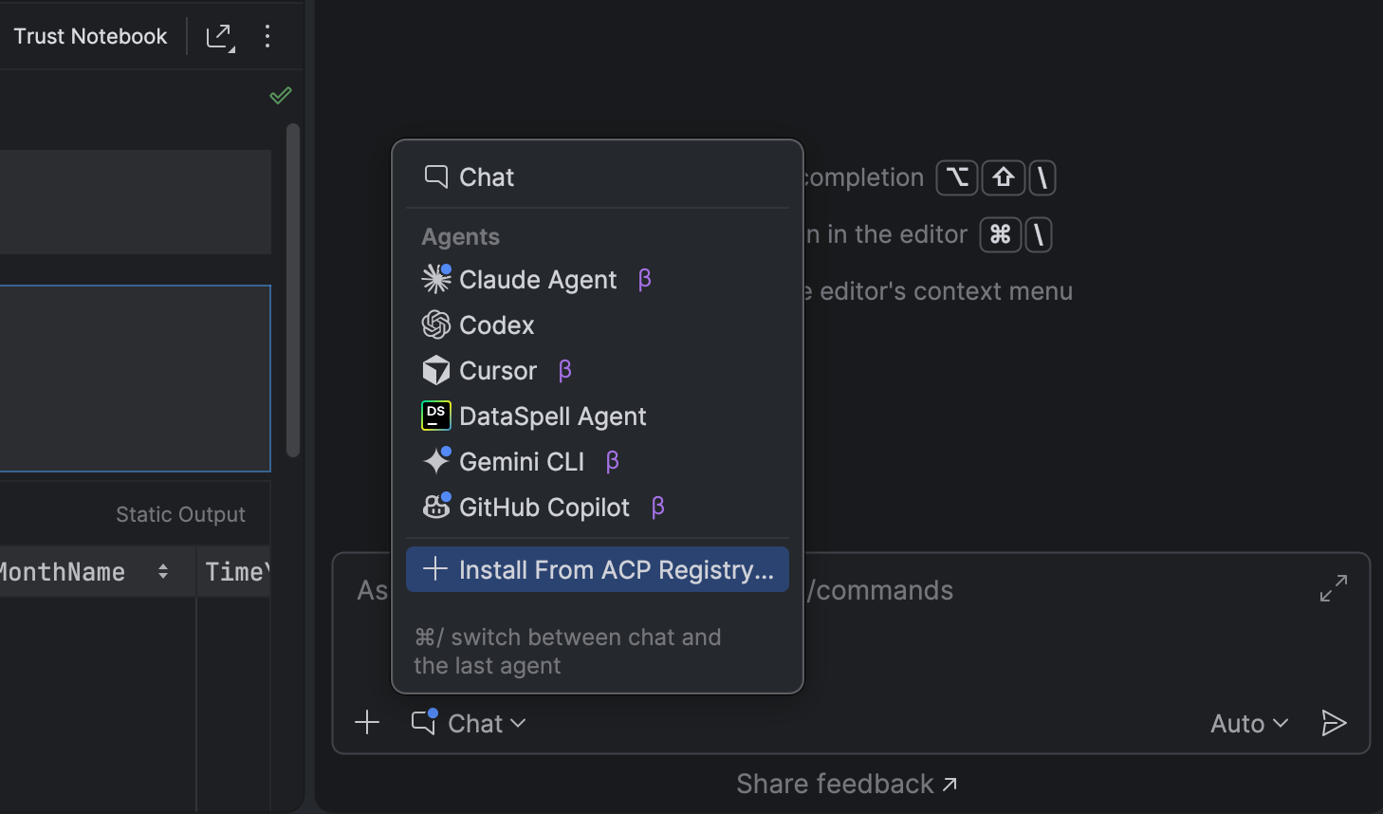Image resolution: width=1383 pixels, height=814 pixels.
Task: Click Trust Notebook button
Action: tap(90, 37)
